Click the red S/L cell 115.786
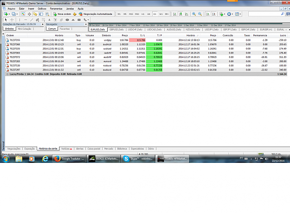 click(x=137, y=40)
